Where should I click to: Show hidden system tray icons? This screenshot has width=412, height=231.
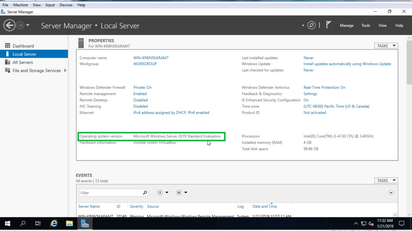[356, 224]
